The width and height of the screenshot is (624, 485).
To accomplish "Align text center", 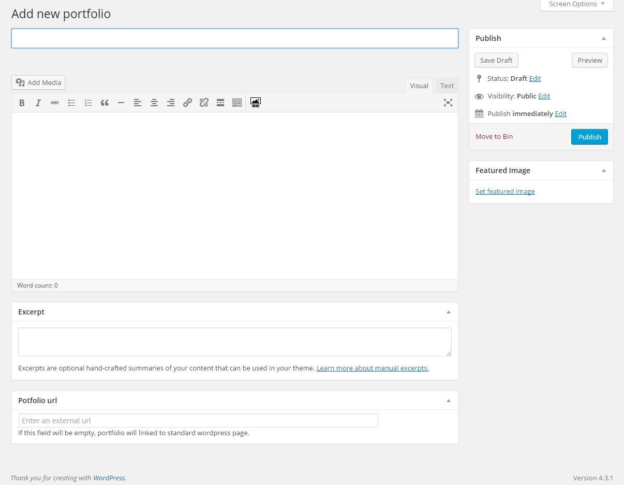I will tap(154, 103).
